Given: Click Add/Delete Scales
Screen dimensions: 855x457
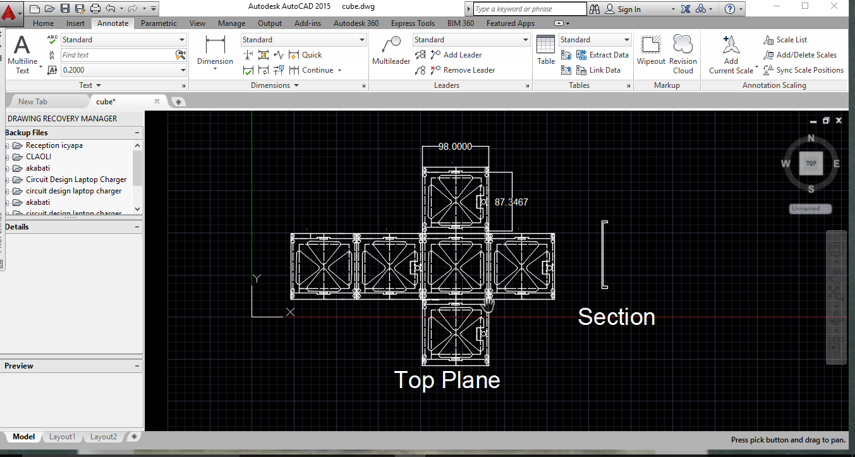Looking at the screenshot, I should point(800,55).
